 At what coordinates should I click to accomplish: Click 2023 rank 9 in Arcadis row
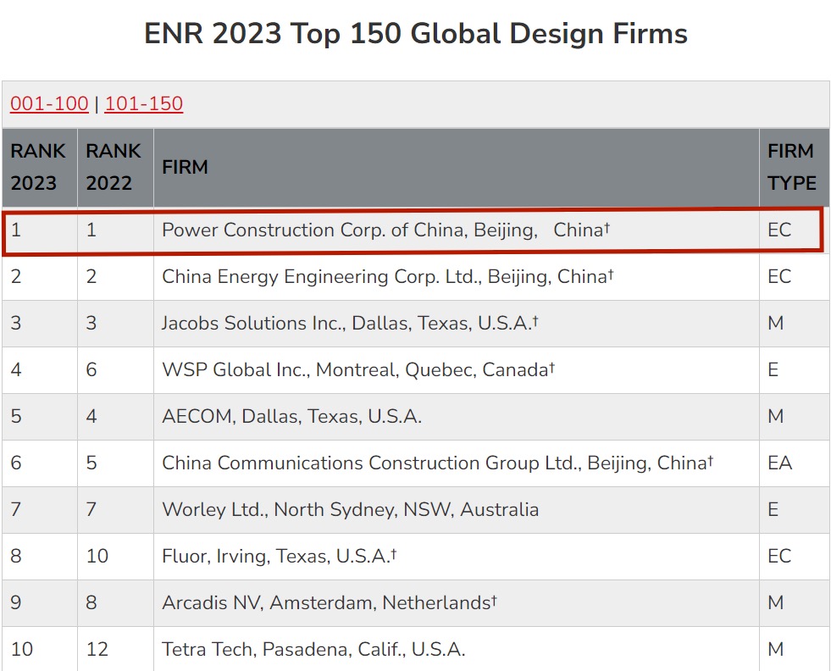(x=16, y=602)
